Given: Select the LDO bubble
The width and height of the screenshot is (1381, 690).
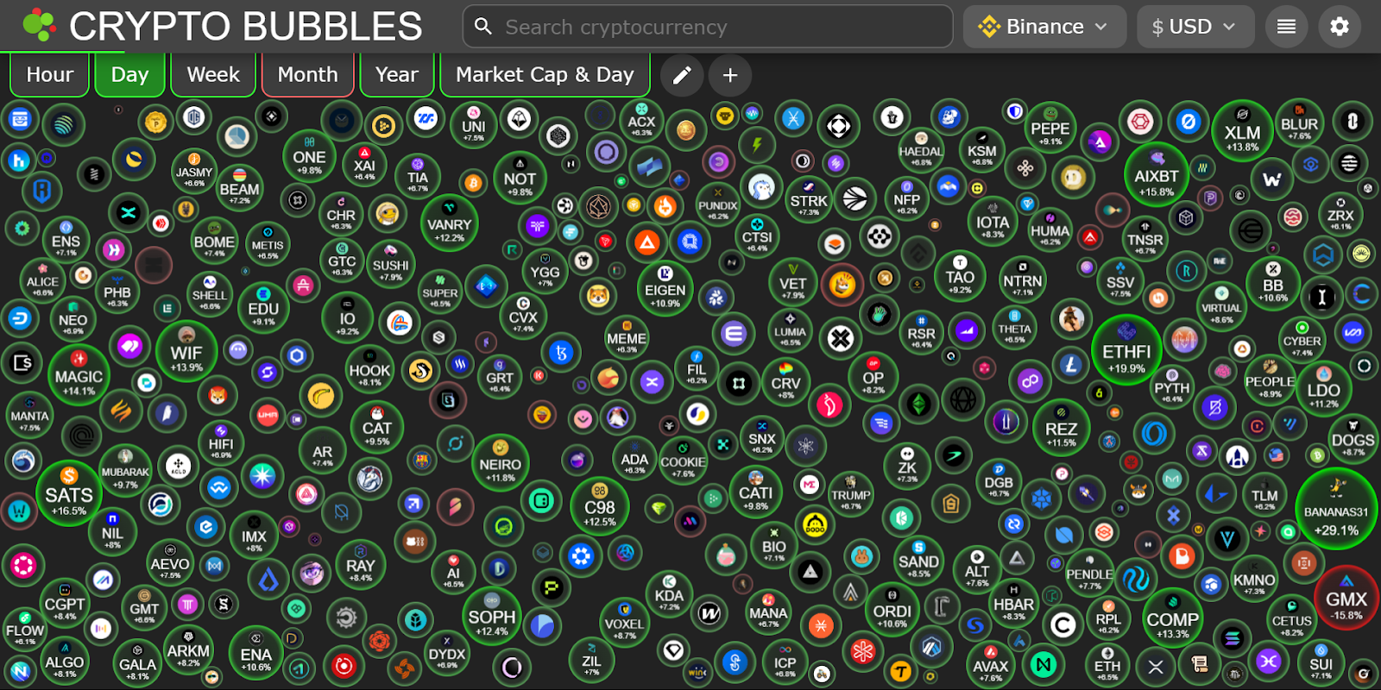Looking at the screenshot, I should click(1323, 389).
